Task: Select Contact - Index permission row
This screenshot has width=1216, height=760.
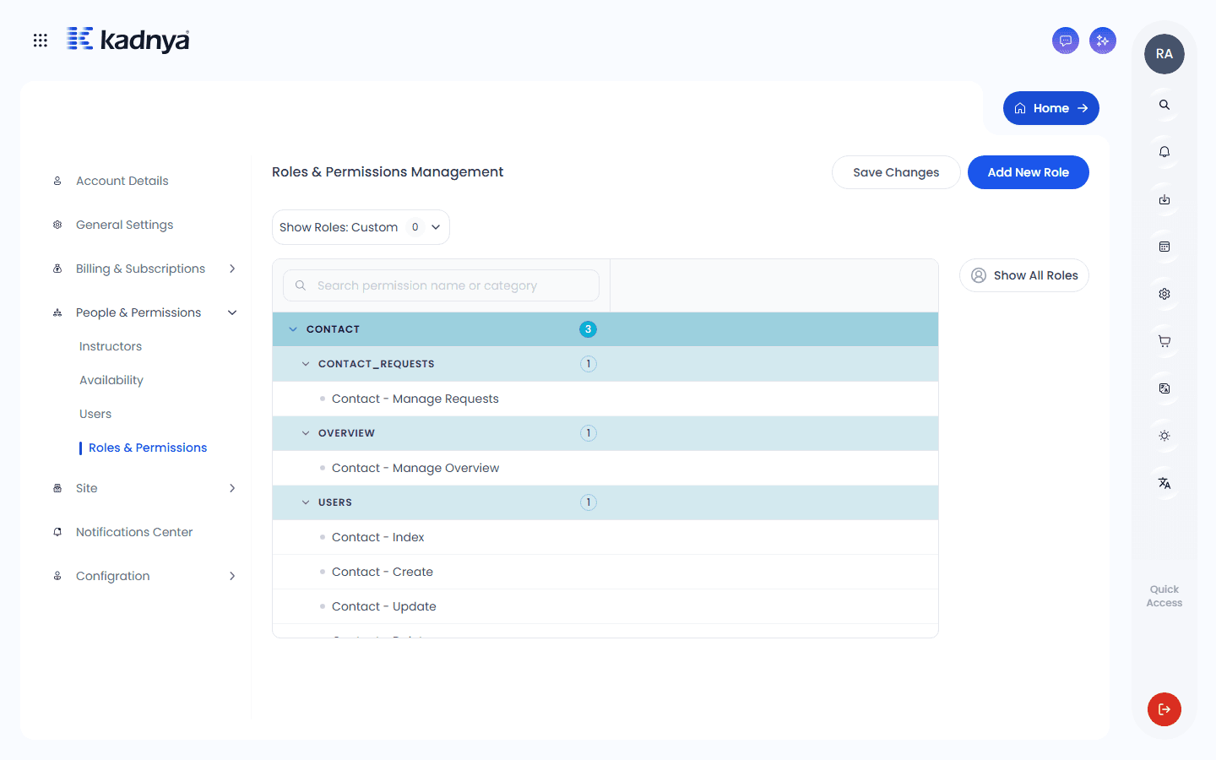Action: [x=605, y=537]
